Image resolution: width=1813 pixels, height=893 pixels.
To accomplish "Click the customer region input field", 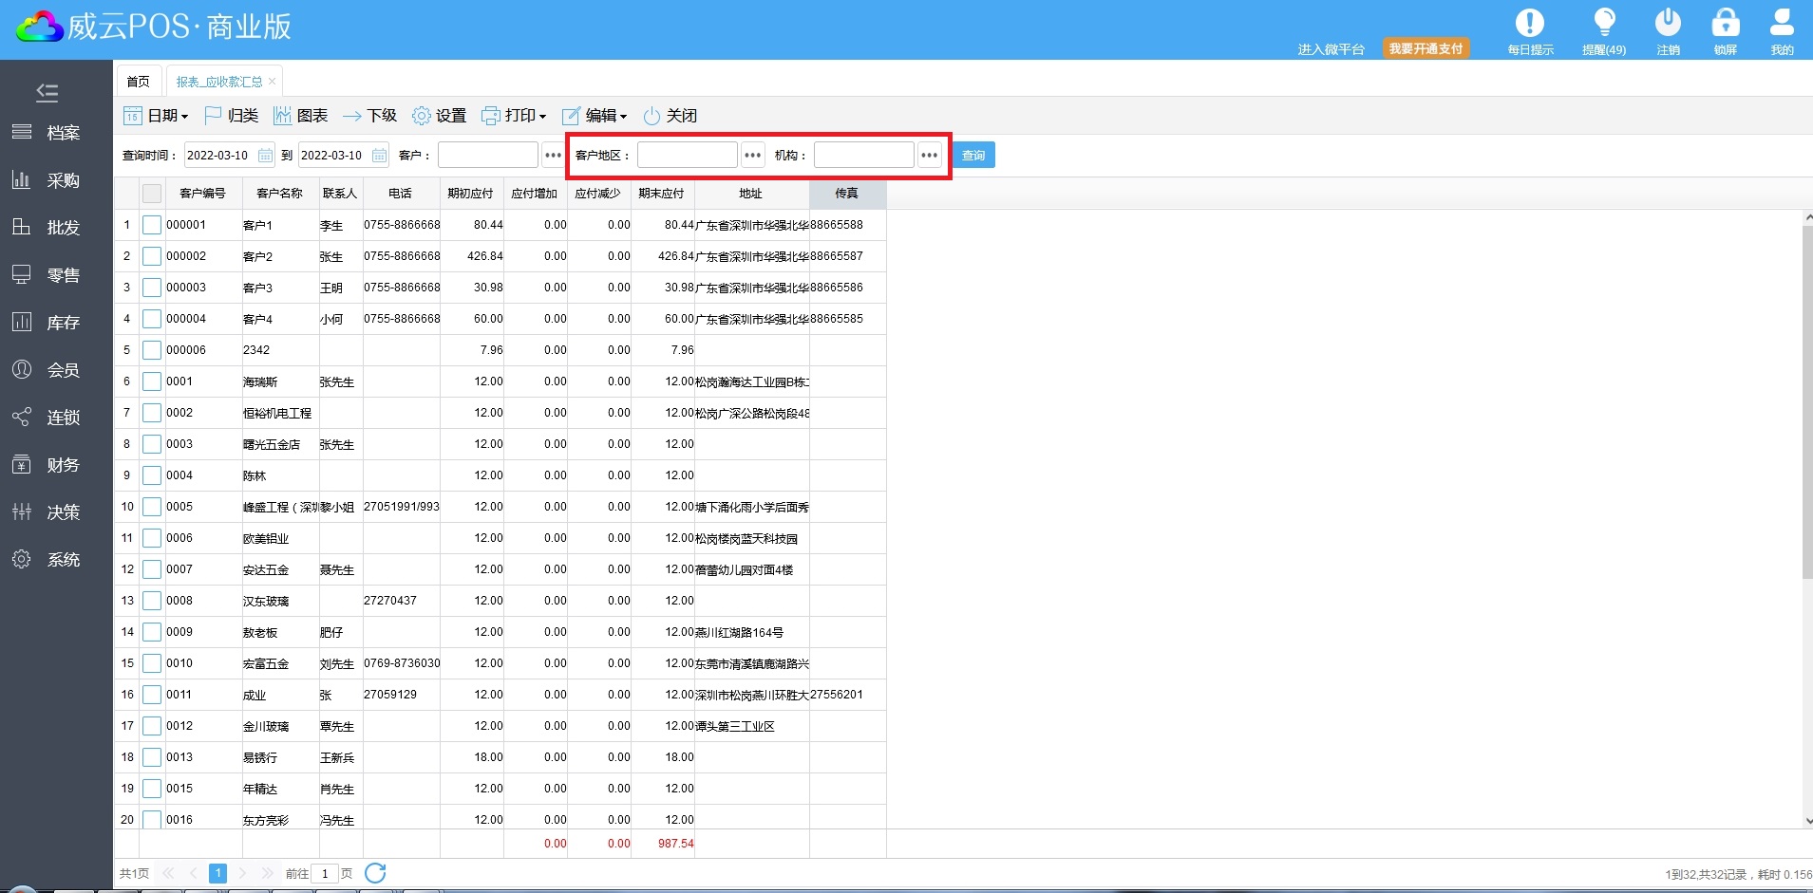I will pos(687,156).
